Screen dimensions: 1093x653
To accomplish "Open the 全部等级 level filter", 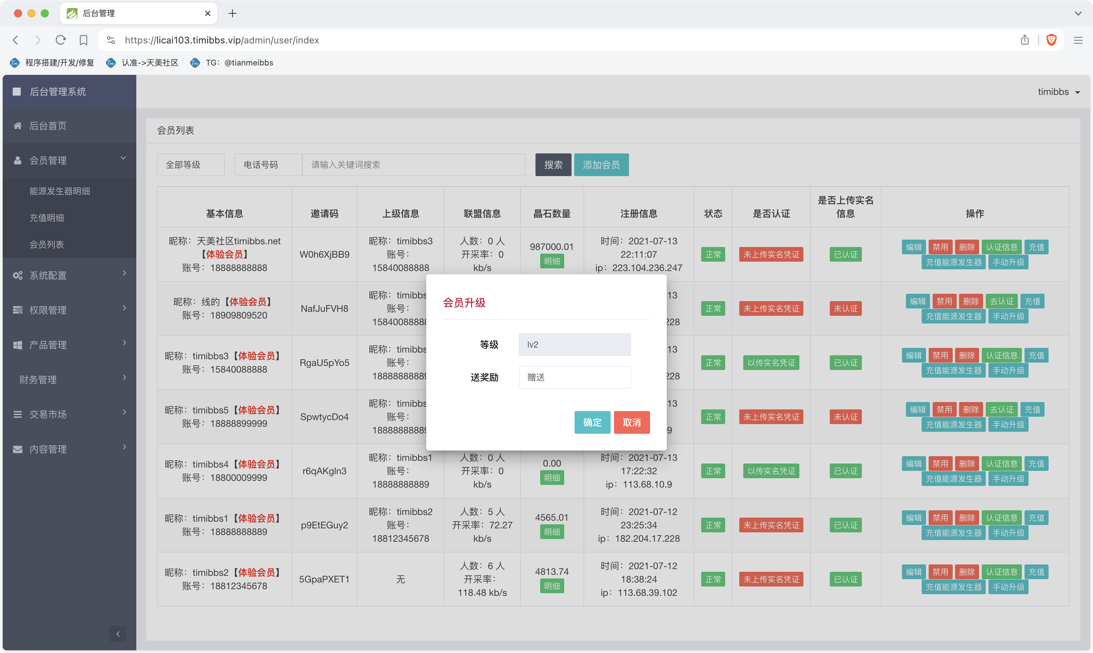I will pos(191,164).
